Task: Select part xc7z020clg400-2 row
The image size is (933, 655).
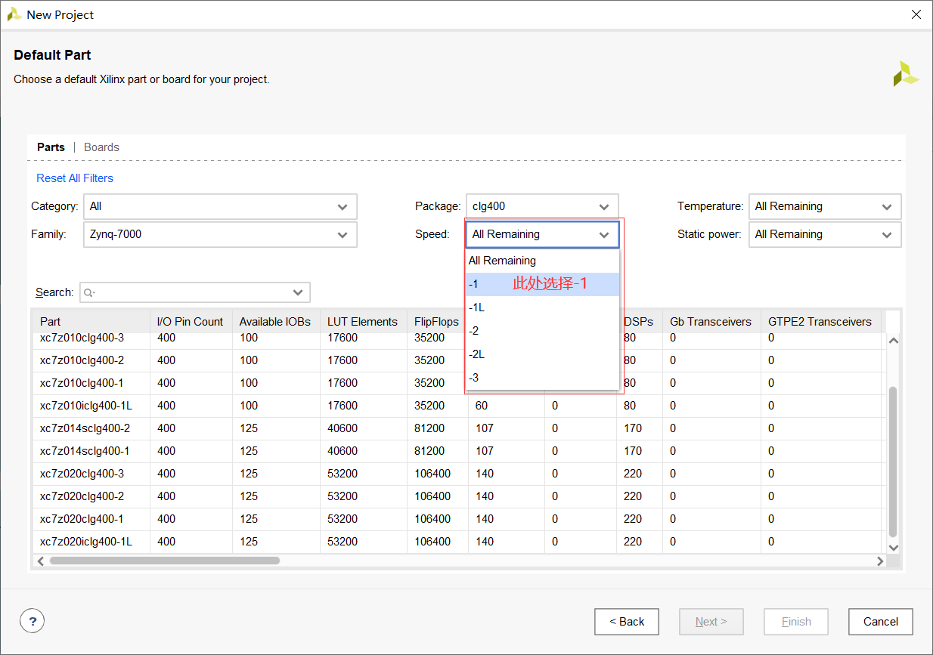Action: click(x=457, y=496)
